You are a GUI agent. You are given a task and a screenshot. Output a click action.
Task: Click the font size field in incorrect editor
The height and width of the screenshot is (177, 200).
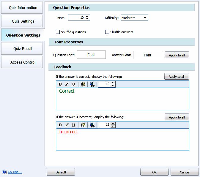[x=104, y=125]
